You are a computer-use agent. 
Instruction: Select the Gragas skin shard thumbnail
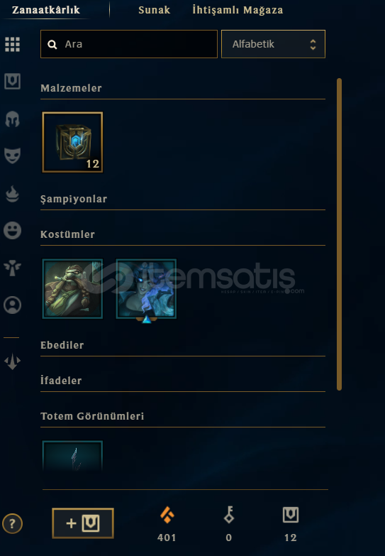(72, 288)
